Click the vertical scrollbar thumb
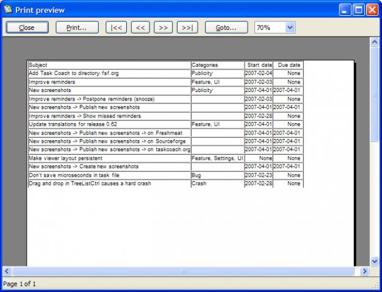Viewport: 382px width, 292px height. tap(375, 94)
